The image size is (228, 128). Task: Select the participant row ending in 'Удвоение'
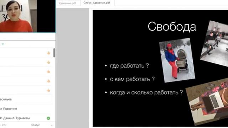tap(26, 109)
